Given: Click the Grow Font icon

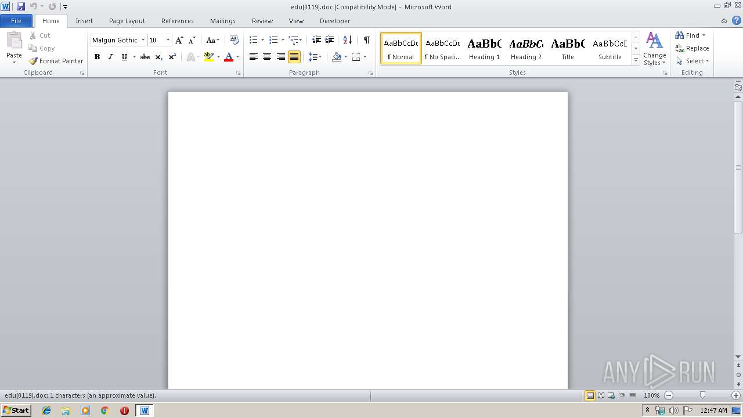Looking at the screenshot, I should point(179,40).
